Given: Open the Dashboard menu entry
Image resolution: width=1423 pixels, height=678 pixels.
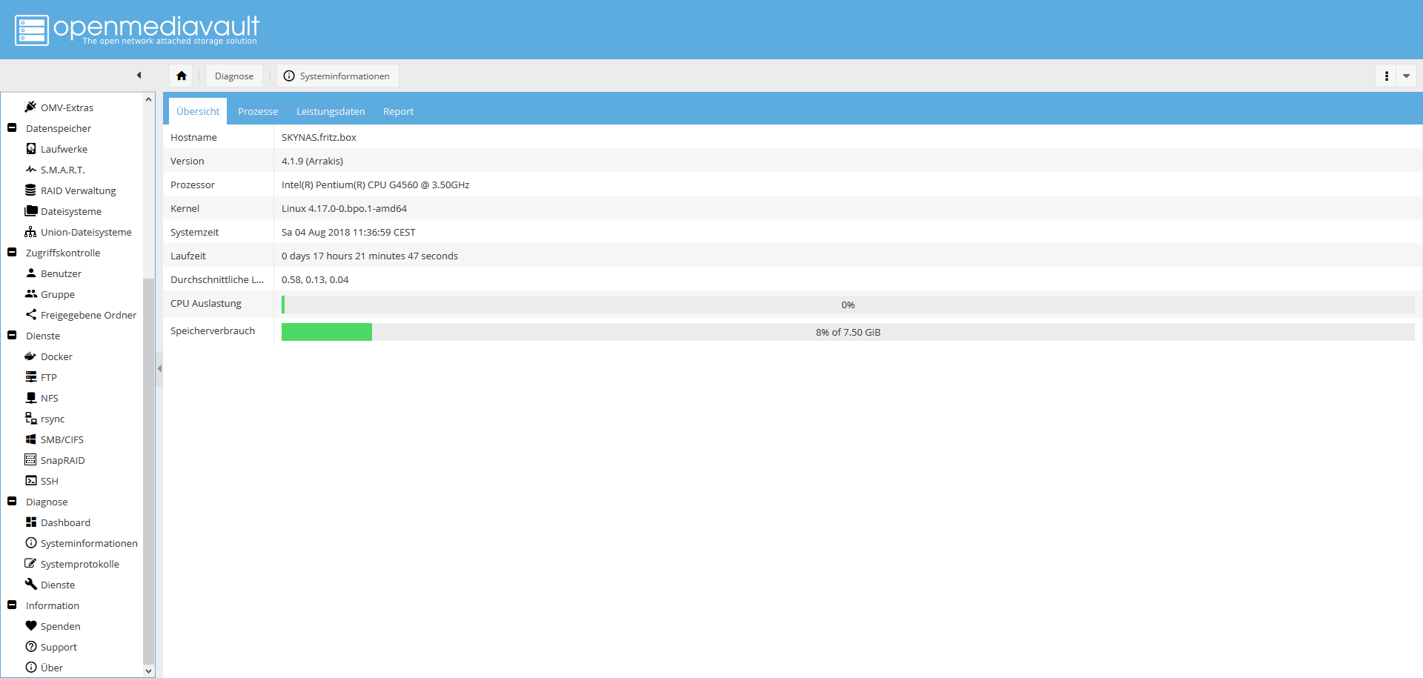Looking at the screenshot, I should [65, 522].
